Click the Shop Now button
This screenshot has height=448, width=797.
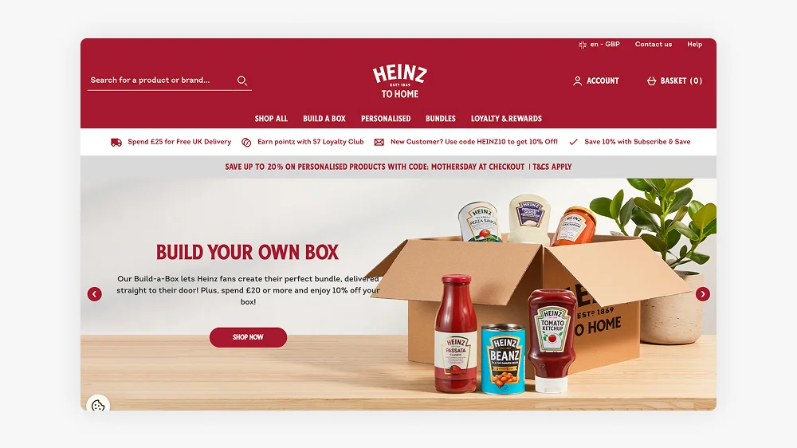pos(248,337)
